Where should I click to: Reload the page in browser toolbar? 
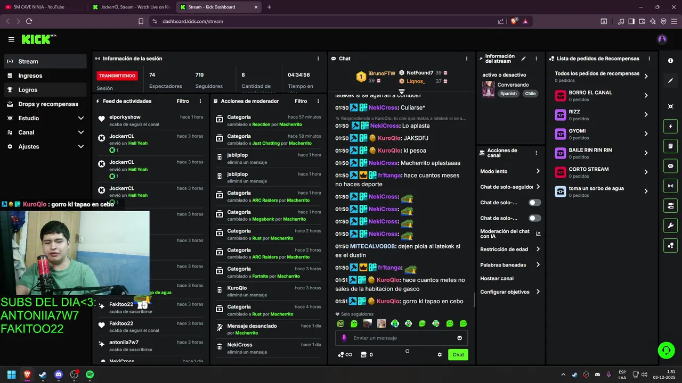29,21
